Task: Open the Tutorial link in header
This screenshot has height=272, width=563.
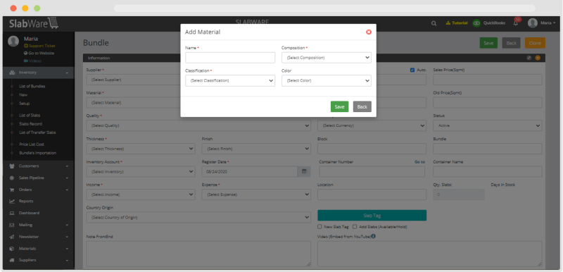Action: coord(457,23)
